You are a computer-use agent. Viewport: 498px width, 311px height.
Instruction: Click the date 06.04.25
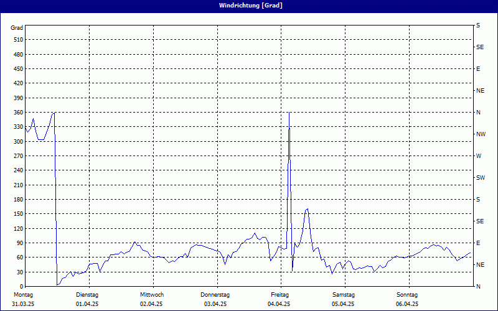[407, 304]
